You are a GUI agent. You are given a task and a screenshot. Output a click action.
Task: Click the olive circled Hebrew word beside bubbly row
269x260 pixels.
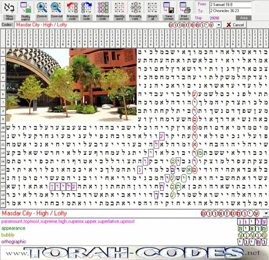pos(252,235)
